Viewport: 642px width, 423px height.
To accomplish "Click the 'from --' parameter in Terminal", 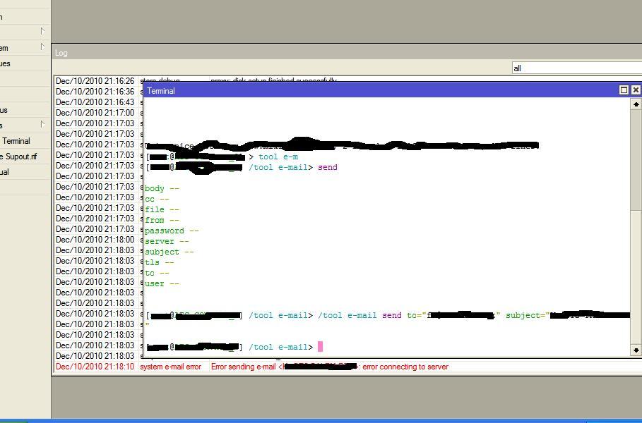I will pos(162,220).
